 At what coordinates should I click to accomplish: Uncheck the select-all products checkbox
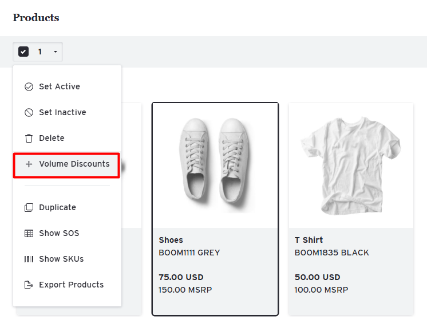23,52
